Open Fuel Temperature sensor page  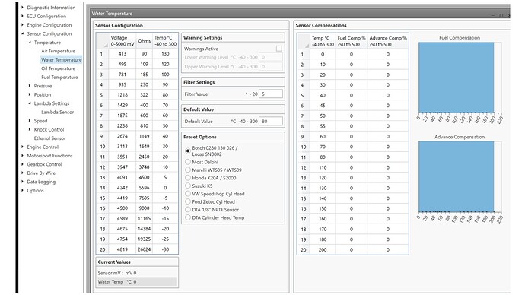(x=59, y=77)
